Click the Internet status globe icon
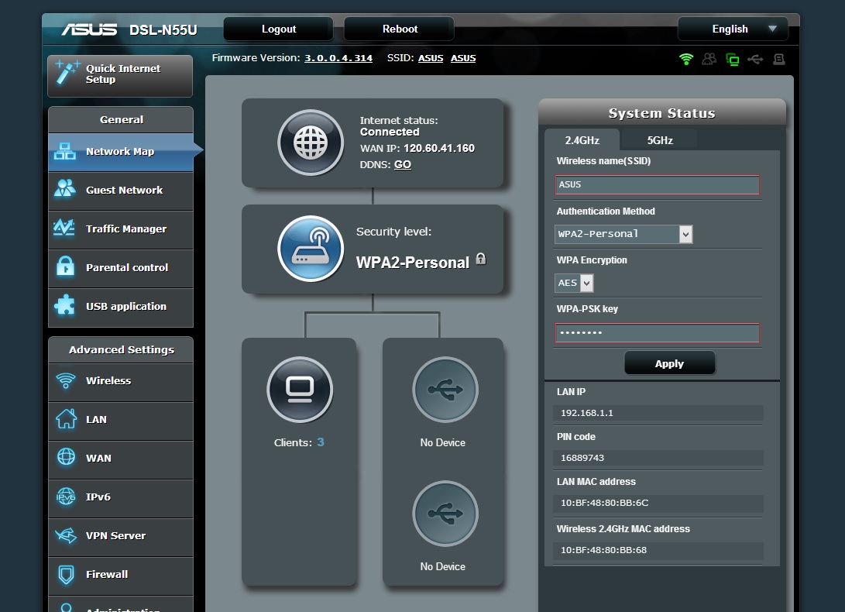Image resolution: width=845 pixels, height=612 pixels. click(x=311, y=143)
